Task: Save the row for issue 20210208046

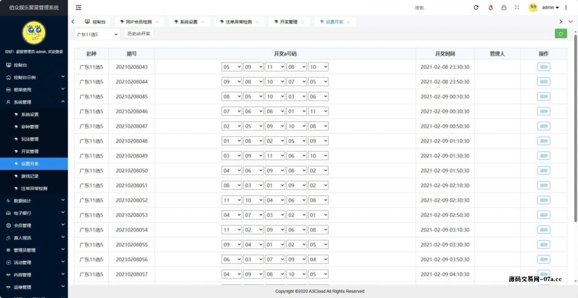Action: (544, 112)
